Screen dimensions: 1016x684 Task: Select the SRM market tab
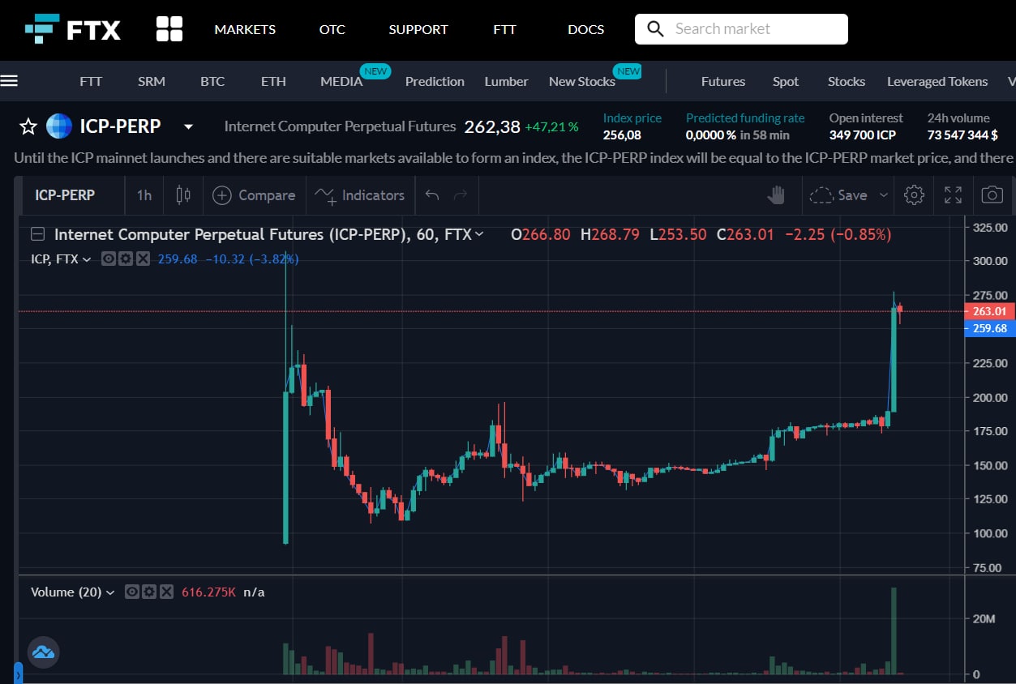click(x=152, y=81)
